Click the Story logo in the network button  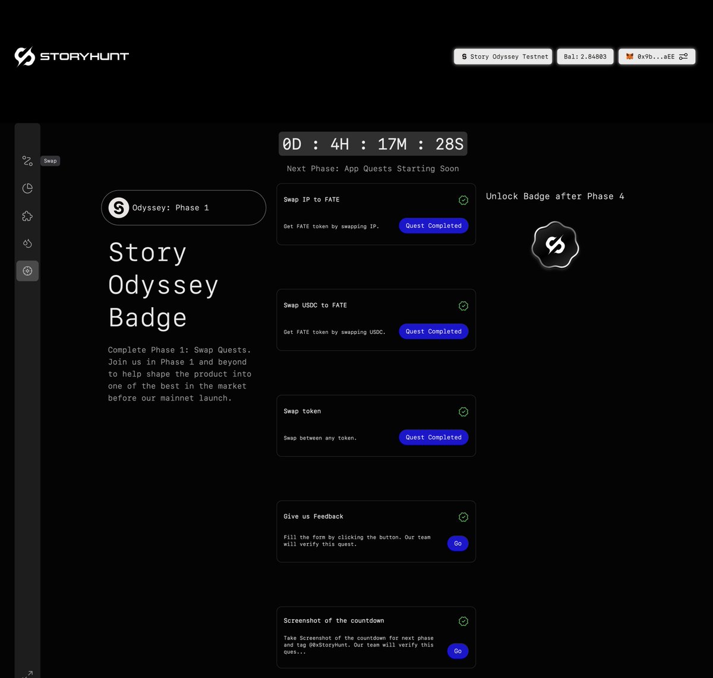click(464, 56)
